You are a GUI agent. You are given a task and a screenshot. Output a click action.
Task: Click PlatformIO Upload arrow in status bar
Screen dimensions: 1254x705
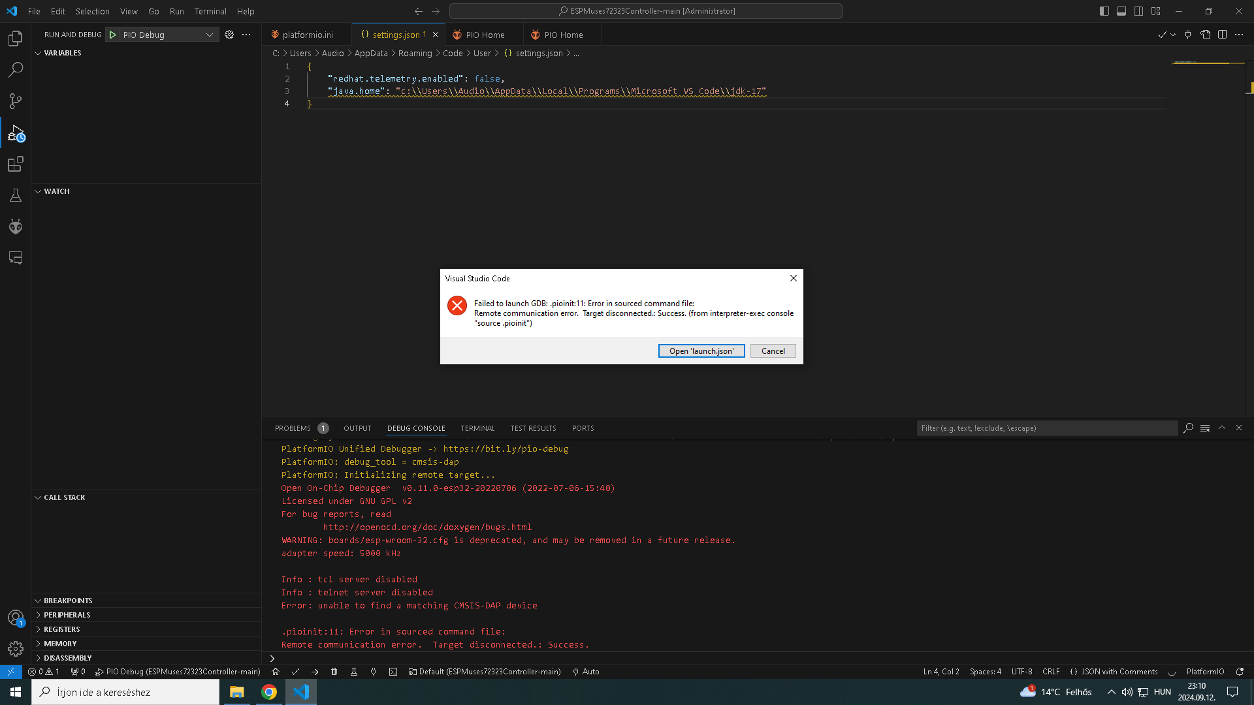[315, 672]
